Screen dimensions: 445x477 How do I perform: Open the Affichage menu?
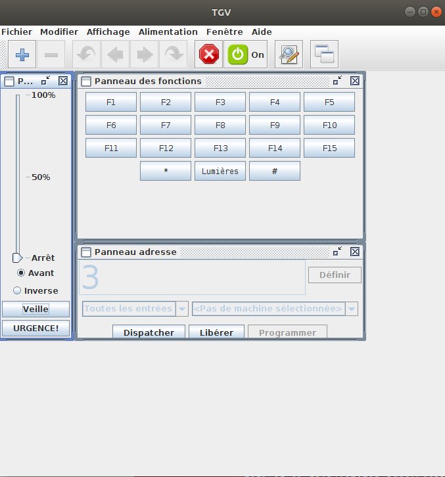pos(108,32)
